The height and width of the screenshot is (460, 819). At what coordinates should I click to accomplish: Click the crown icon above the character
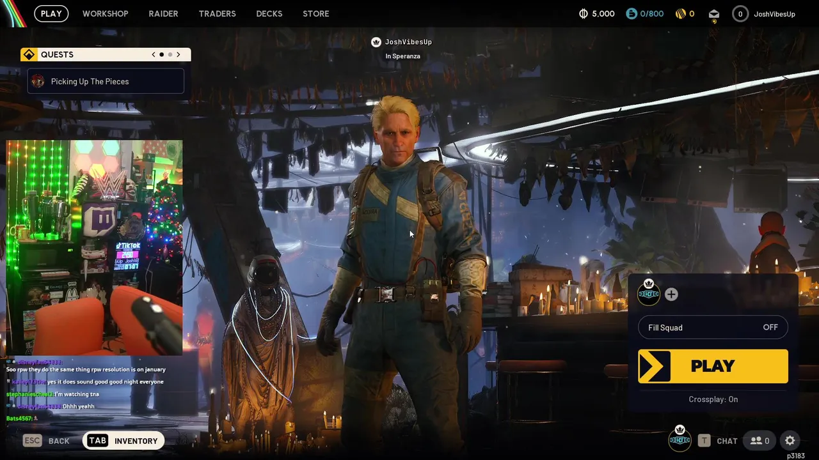[x=376, y=42]
